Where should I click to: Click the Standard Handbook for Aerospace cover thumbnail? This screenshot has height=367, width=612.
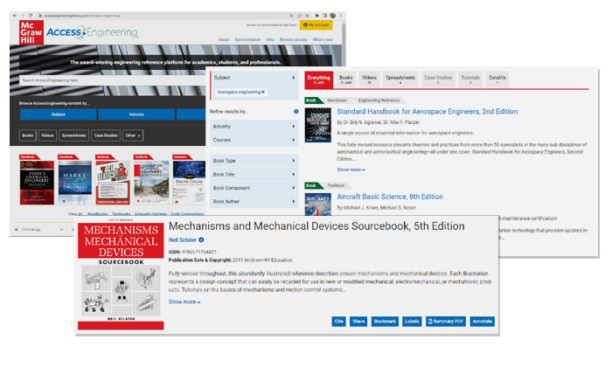tap(317, 126)
